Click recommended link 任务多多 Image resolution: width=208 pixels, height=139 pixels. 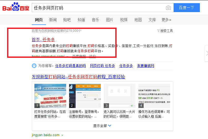pyautogui.click(x=126, y=66)
